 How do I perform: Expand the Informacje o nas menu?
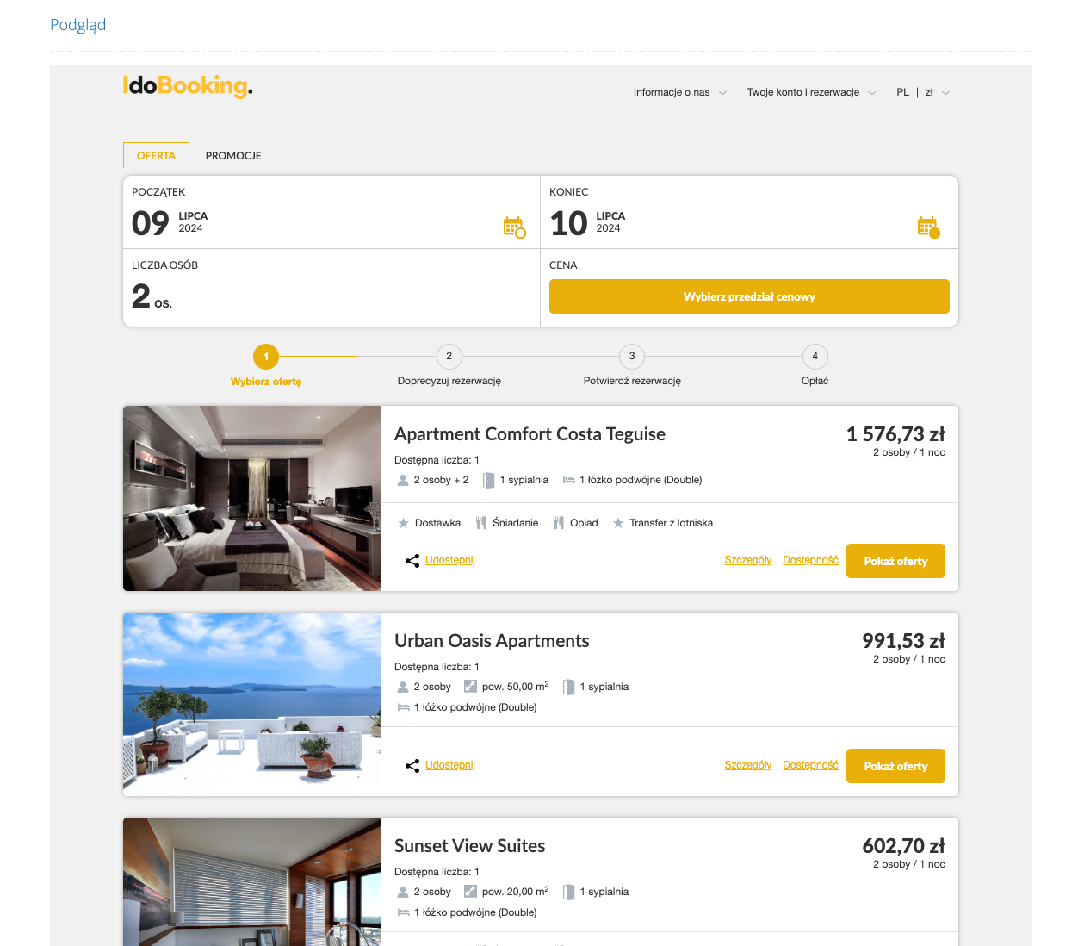click(680, 92)
